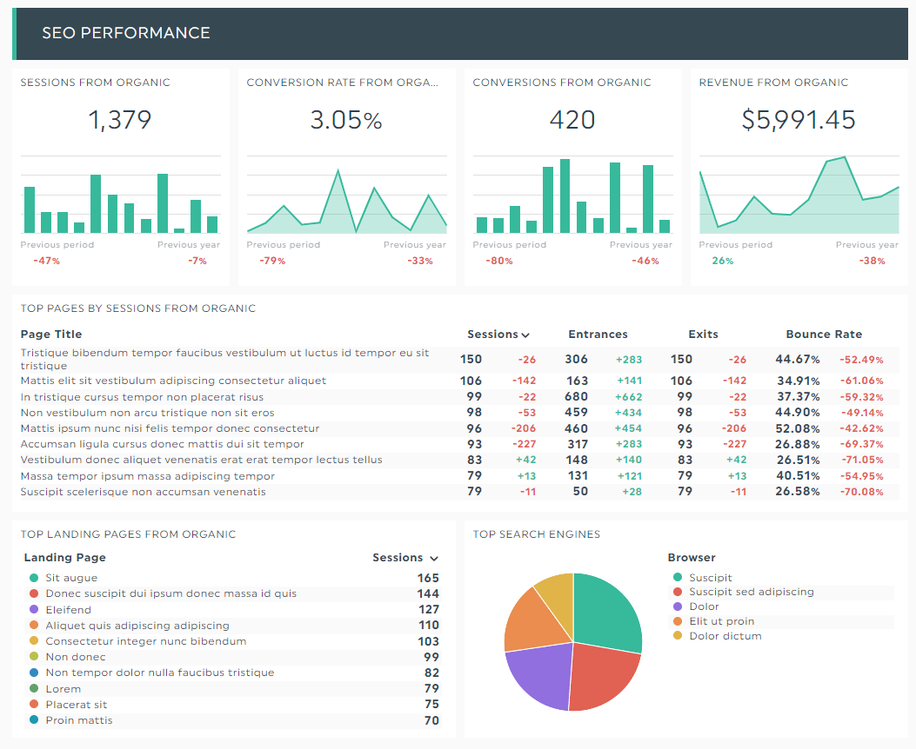Sort the Top Pages table by Entrances
This screenshot has height=749, width=916.
tap(598, 334)
